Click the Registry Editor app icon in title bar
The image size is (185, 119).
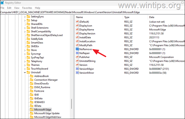(2, 3)
